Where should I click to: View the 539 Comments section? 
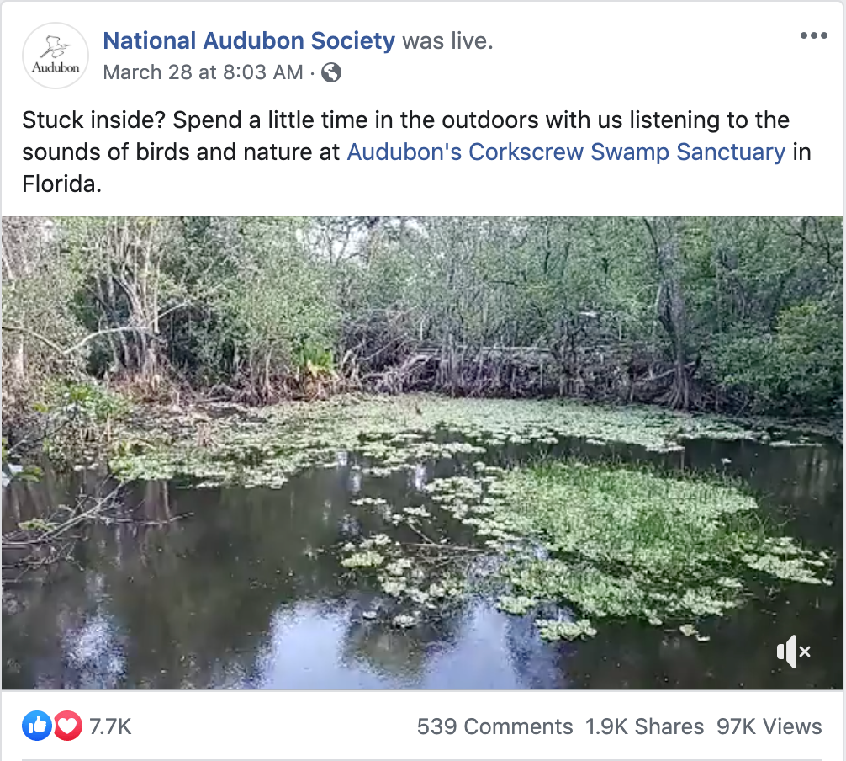click(493, 726)
